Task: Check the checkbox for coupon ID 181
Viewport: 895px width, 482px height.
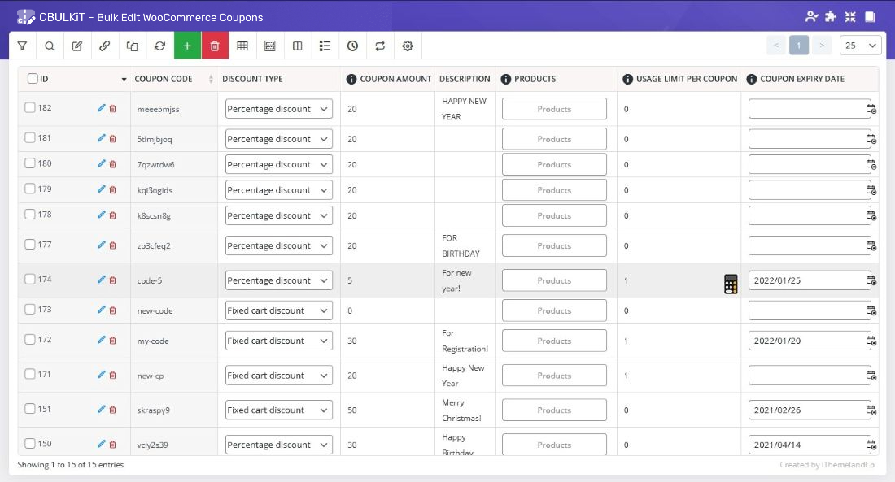Action: 30,138
